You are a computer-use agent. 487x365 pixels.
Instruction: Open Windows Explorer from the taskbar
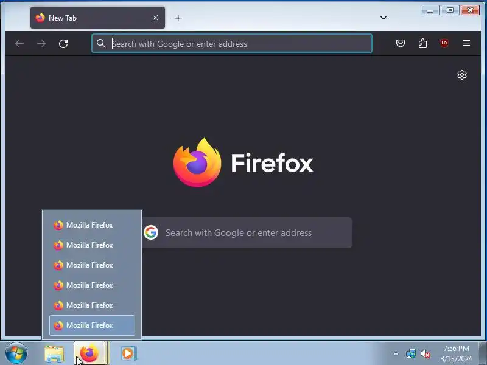[54, 353]
